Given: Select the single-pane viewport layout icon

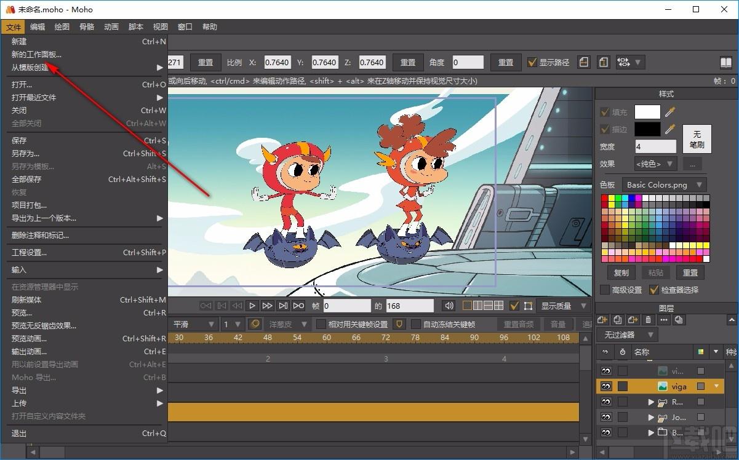Looking at the screenshot, I should tap(467, 306).
